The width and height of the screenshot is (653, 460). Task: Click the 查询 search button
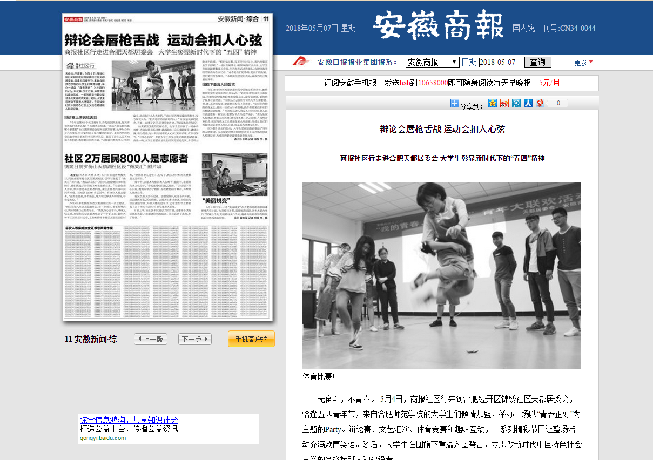[x=537, y=62]
